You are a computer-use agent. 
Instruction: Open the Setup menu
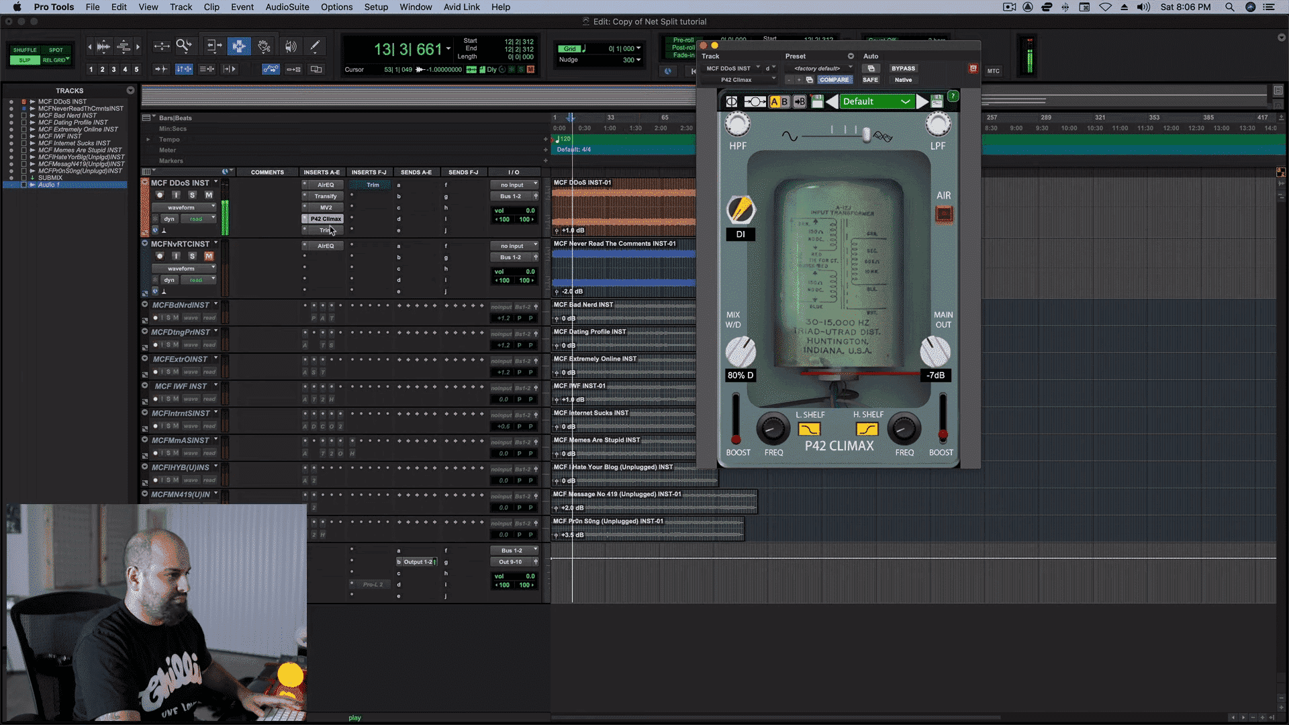tap(376, 7)
